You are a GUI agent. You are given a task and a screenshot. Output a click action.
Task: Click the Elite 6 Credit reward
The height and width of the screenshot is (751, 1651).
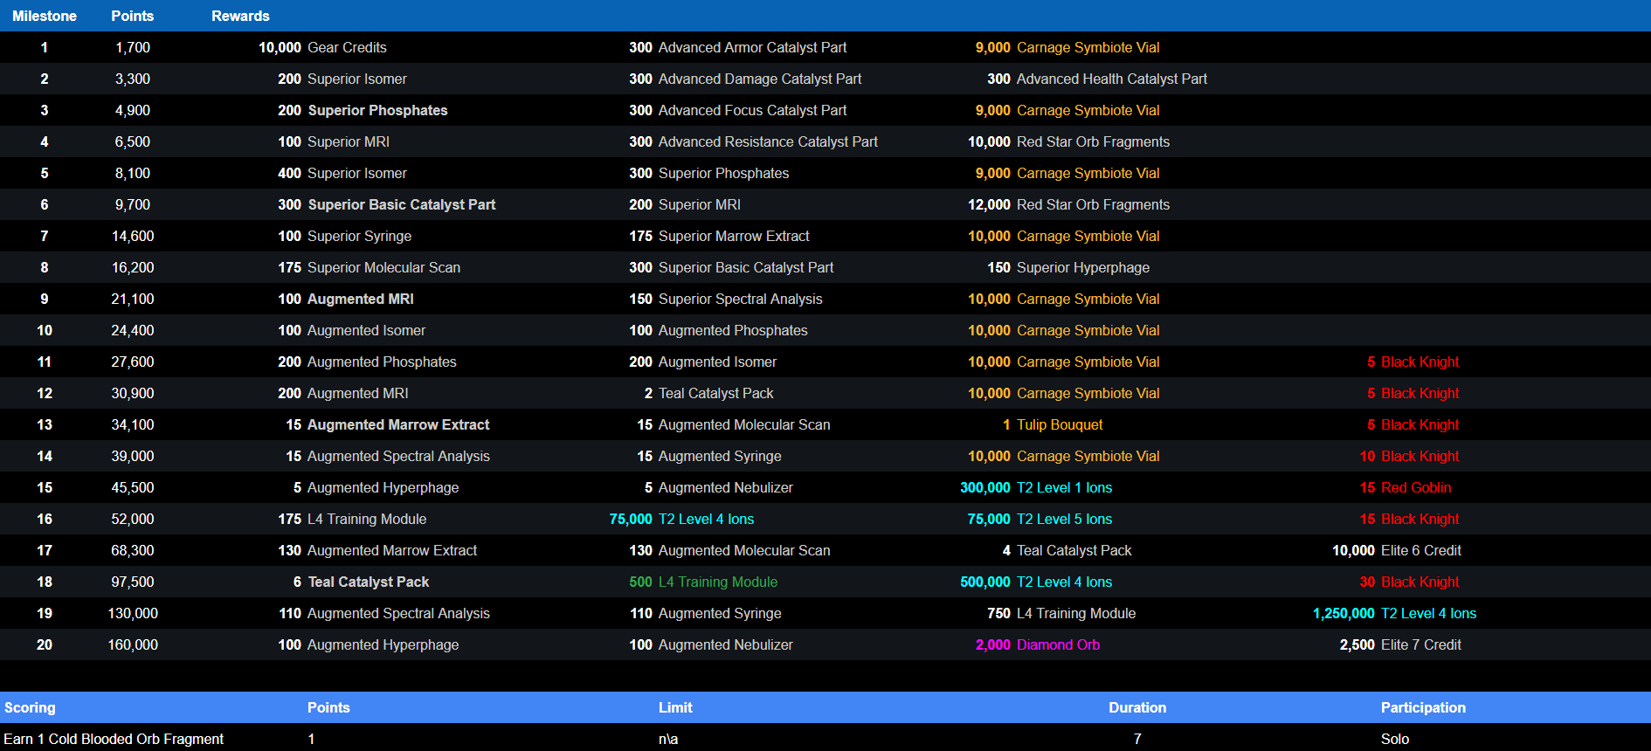point(1420,550)
